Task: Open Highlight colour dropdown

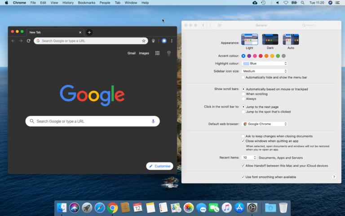Action: 265,63
